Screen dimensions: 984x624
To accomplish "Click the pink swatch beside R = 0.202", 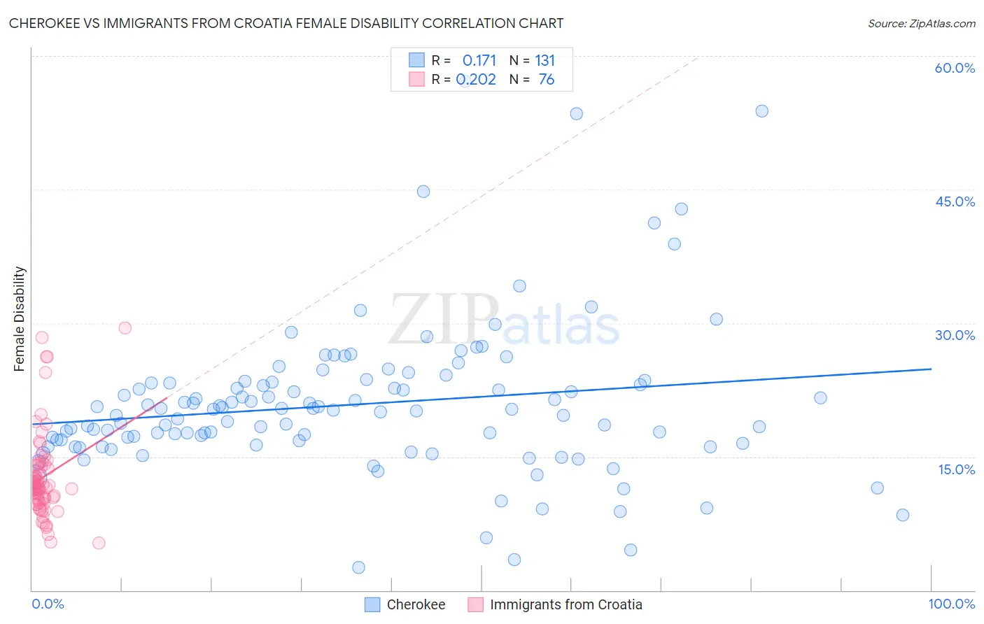I will click(416, 79).
